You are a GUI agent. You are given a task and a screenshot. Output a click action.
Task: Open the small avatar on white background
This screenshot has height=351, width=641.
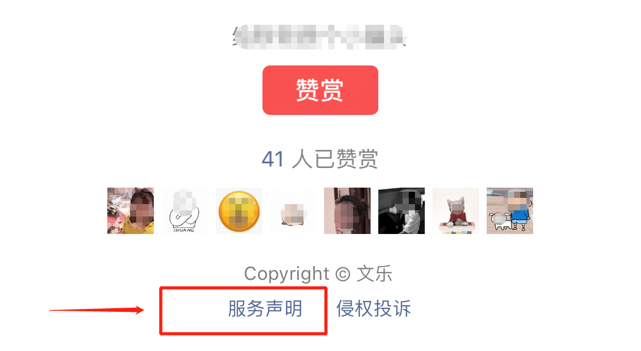tap(293, 211)
